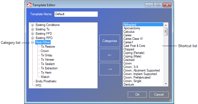The height and width of the screenshot is (104, 198).
Task: Click the left arrow move button
Action: pyautogui.click(x=109, y=55)
